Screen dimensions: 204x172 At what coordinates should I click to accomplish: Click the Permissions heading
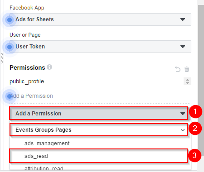(x=27, y=67)
